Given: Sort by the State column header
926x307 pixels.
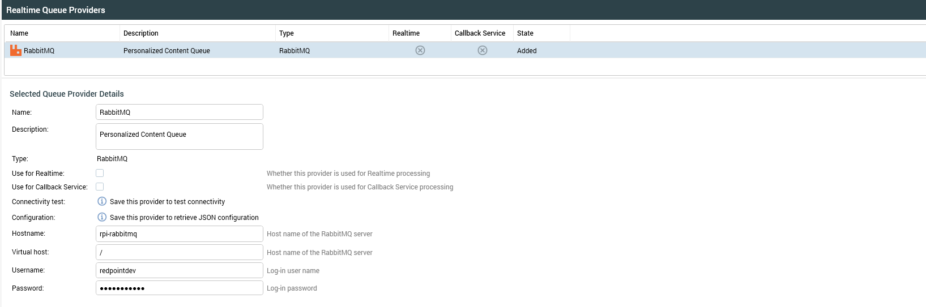Looking at the screenshot, I should click(x=525, y=33).
